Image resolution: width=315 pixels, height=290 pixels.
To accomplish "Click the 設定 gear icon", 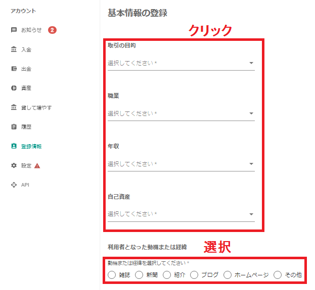I will [14, 165].
